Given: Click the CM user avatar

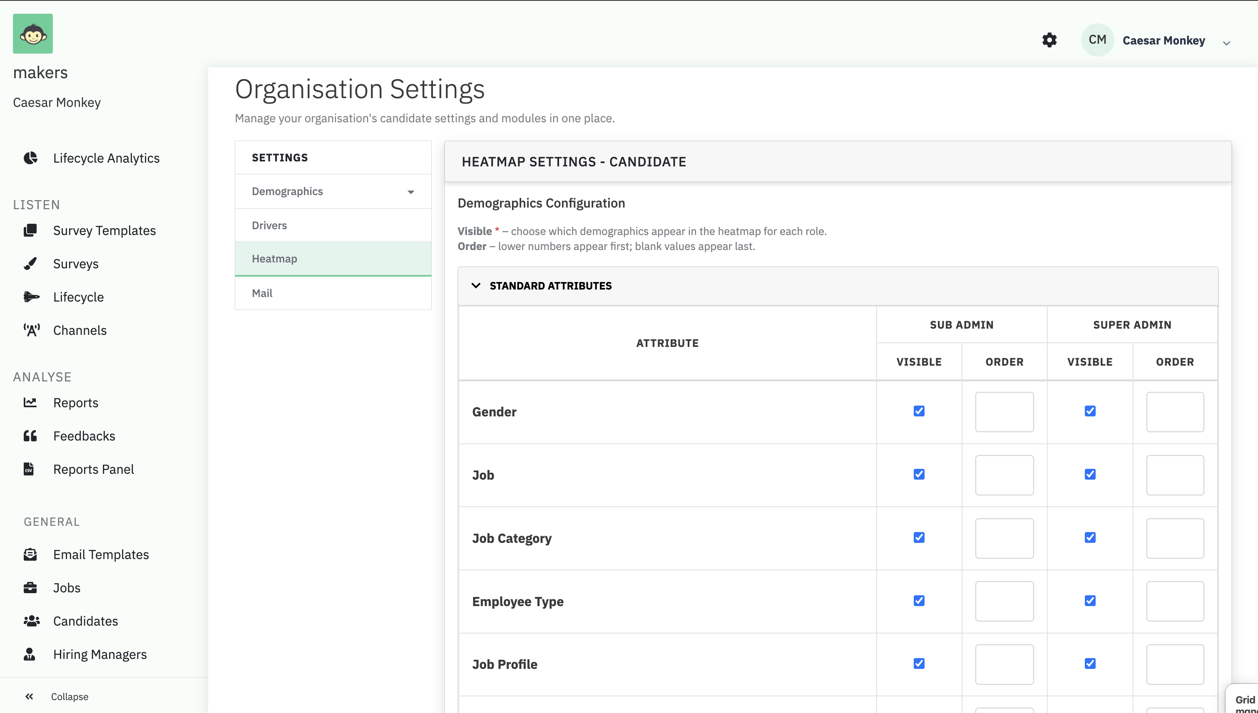Looking at the screenshot, I should click(x=1097, y=40).
